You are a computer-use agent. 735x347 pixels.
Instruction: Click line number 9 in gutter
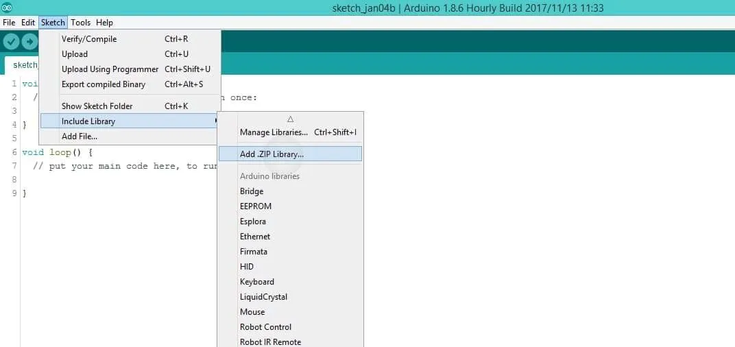[14, 193]
